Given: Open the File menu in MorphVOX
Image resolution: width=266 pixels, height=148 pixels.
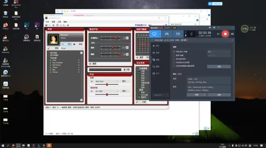Looking at the screenshot, I should tap(47, 22).
